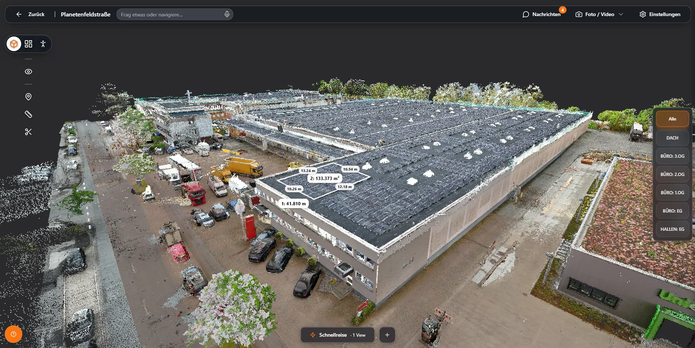Click the 13.24 m edge length label
The width and height of the screenshot is (695, 348).
(308, 170)
